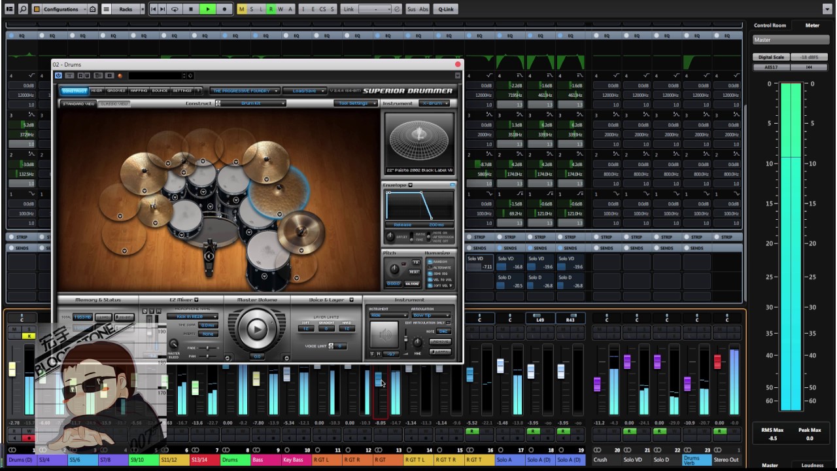The height and width of the screenshot is (471, 837).
Task: Toggle the Sus link mode
Action: click(x=411, y=9)
